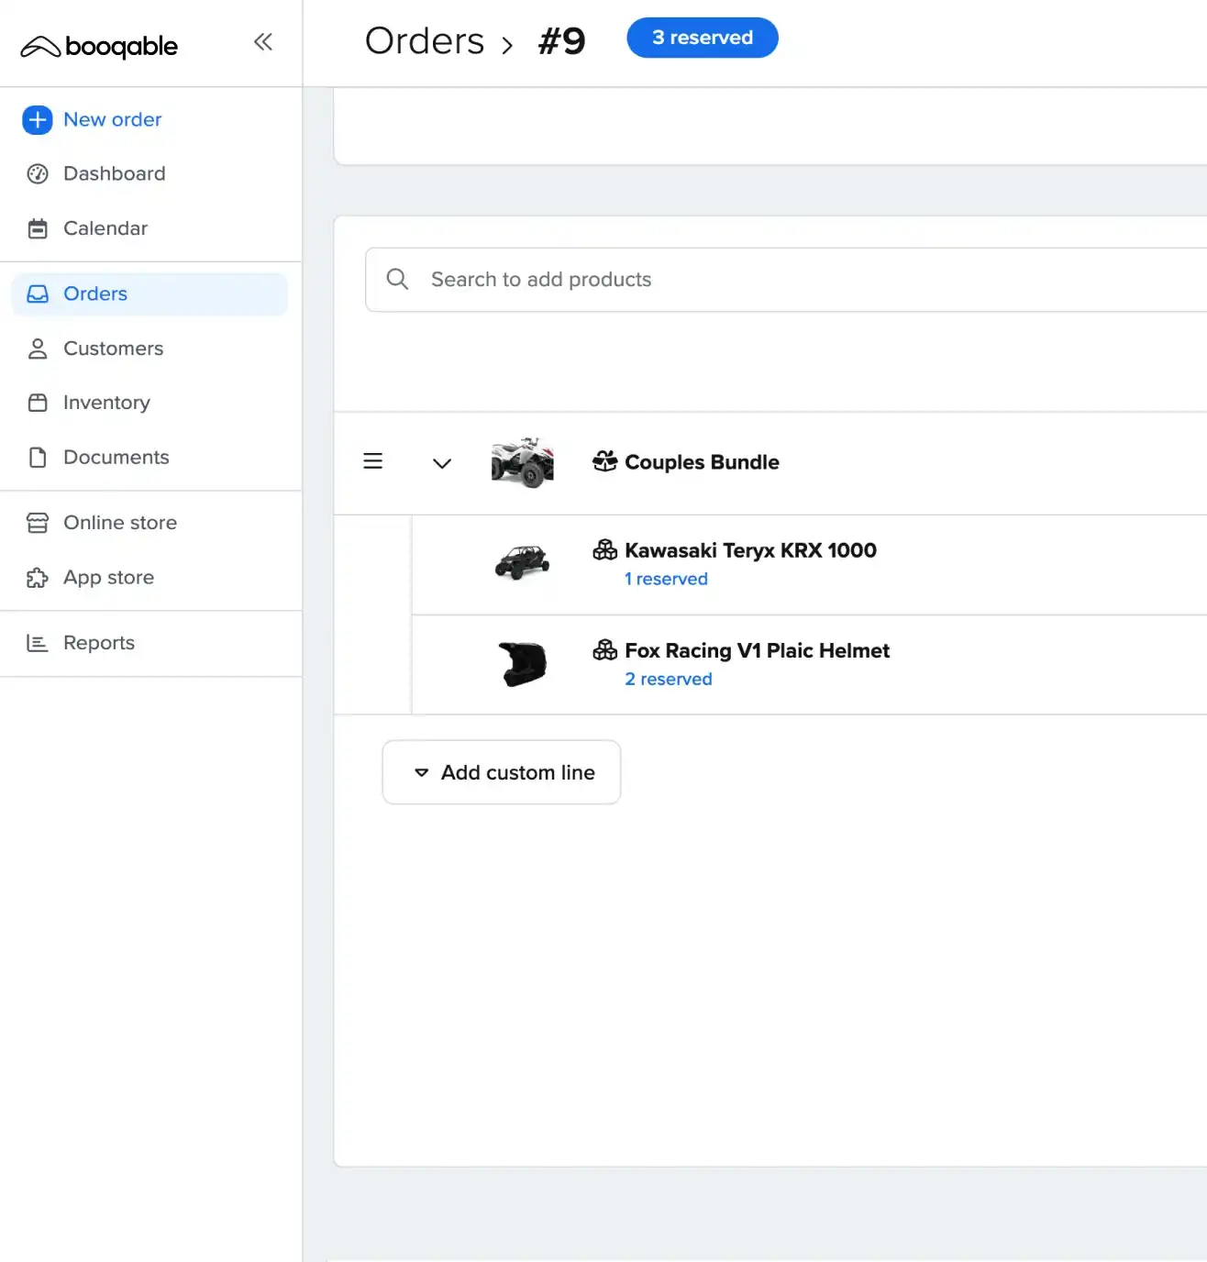
Task: Go to the Customers section
Action: coord(113,349)
